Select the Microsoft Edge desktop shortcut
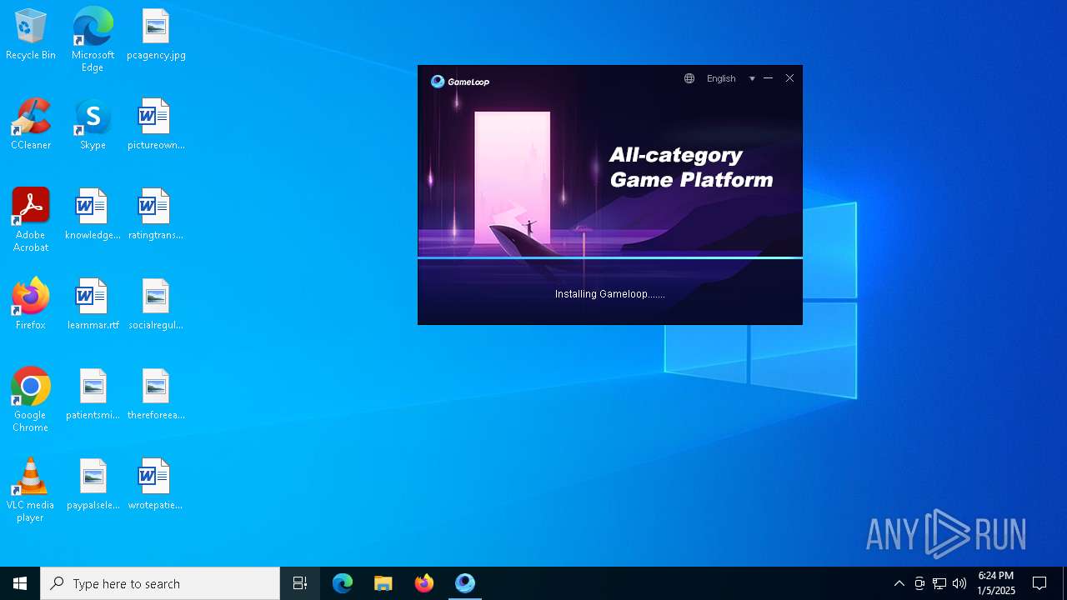Image resolution: width=1067 pixels, height=600 pixels. (93, 40)
